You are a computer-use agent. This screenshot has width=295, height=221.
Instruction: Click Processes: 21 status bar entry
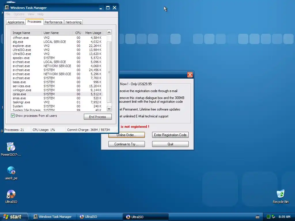[14, 130]
